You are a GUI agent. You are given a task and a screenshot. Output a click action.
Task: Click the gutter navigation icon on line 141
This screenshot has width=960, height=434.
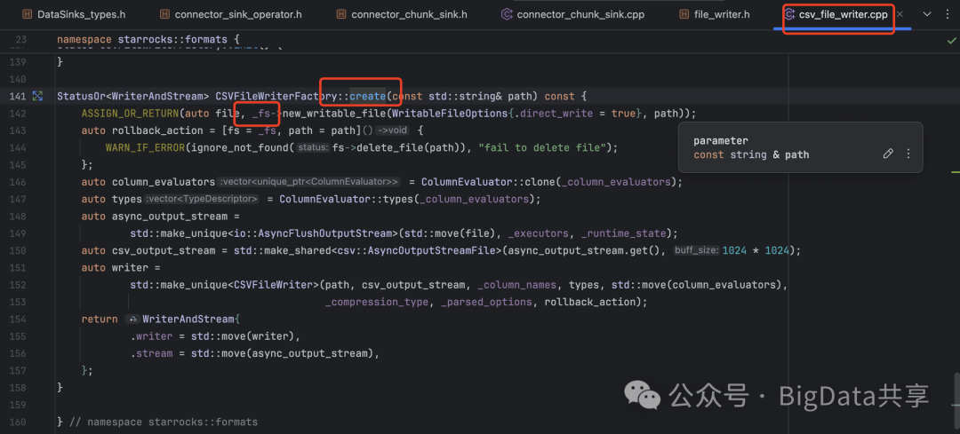coord(37,96)
